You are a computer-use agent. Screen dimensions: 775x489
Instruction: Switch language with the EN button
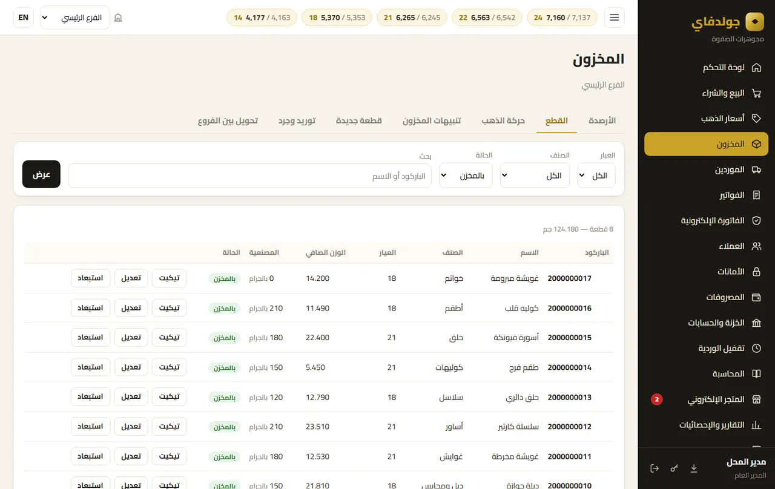point(23,18)
